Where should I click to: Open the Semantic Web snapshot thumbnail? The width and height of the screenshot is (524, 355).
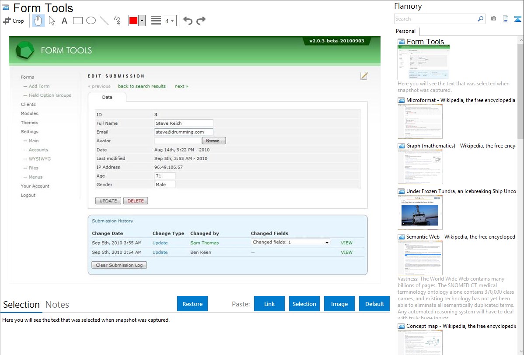[x=420, y=258]
